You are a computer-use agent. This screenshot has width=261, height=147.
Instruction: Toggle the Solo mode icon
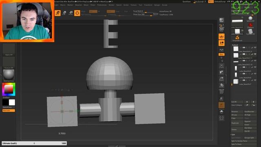pos(221,111)
